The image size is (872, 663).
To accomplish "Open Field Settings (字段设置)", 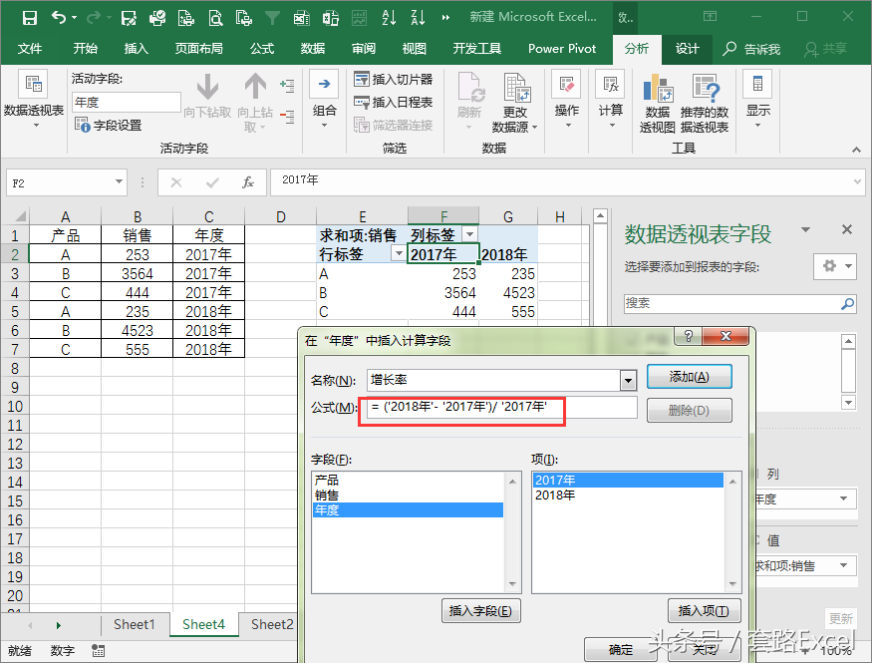I will click(x=108, y=126).
